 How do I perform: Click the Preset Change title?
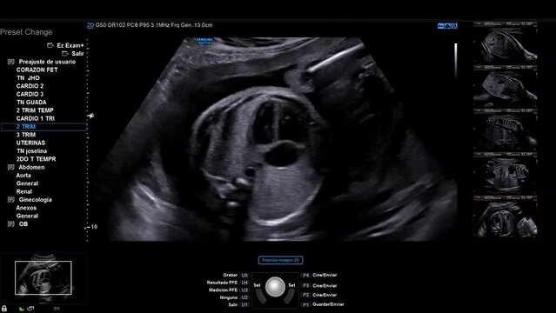[x=26, y=32]
